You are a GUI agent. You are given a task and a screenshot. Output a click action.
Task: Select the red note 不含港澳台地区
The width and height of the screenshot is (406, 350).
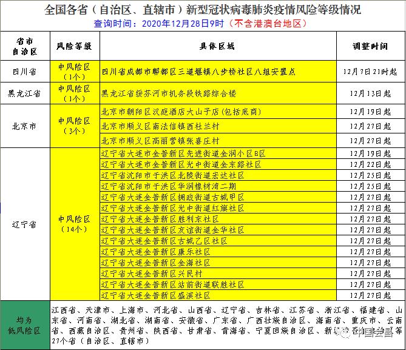(268, 24)
